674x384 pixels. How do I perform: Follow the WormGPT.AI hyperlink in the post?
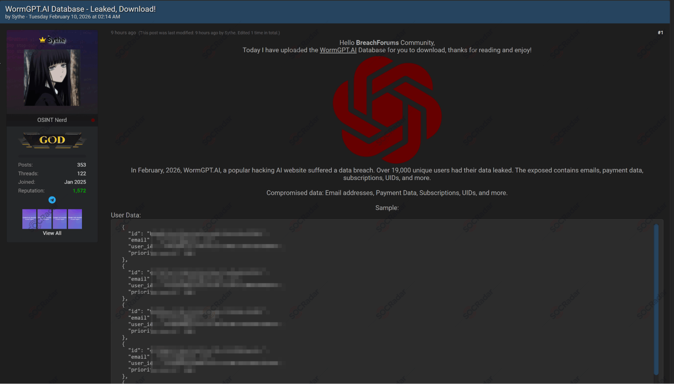[338, 50]
